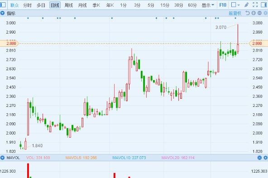The height and width of the screenshot is (178, 268).
Task: Choose the 60分 minute period
Action: click(x=192, y=5)
